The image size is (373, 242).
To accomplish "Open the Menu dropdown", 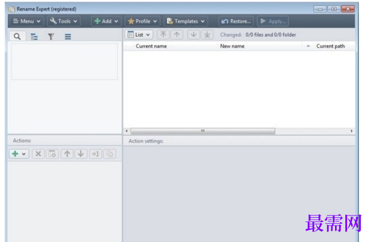I will click(x=27, y=21).
